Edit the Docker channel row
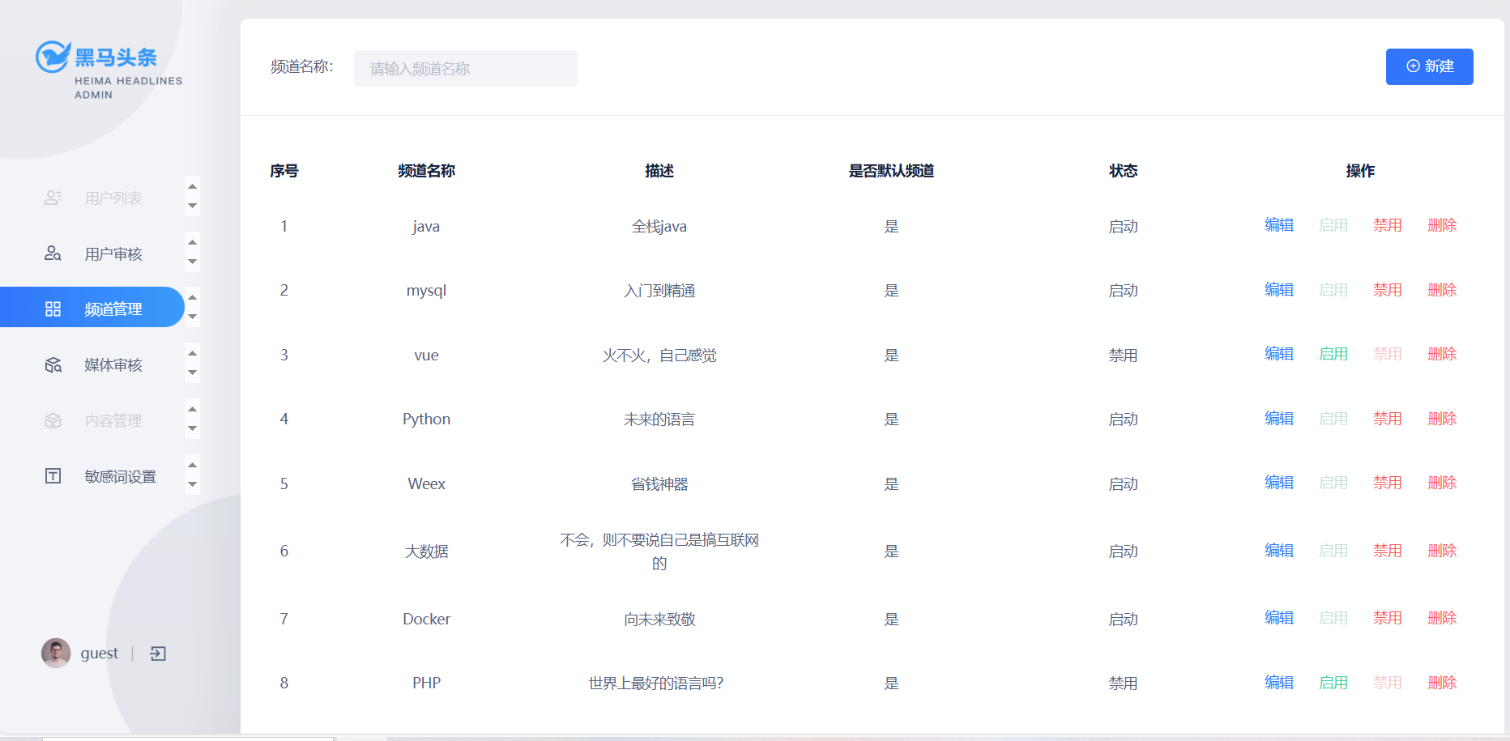 point(1279,618)
